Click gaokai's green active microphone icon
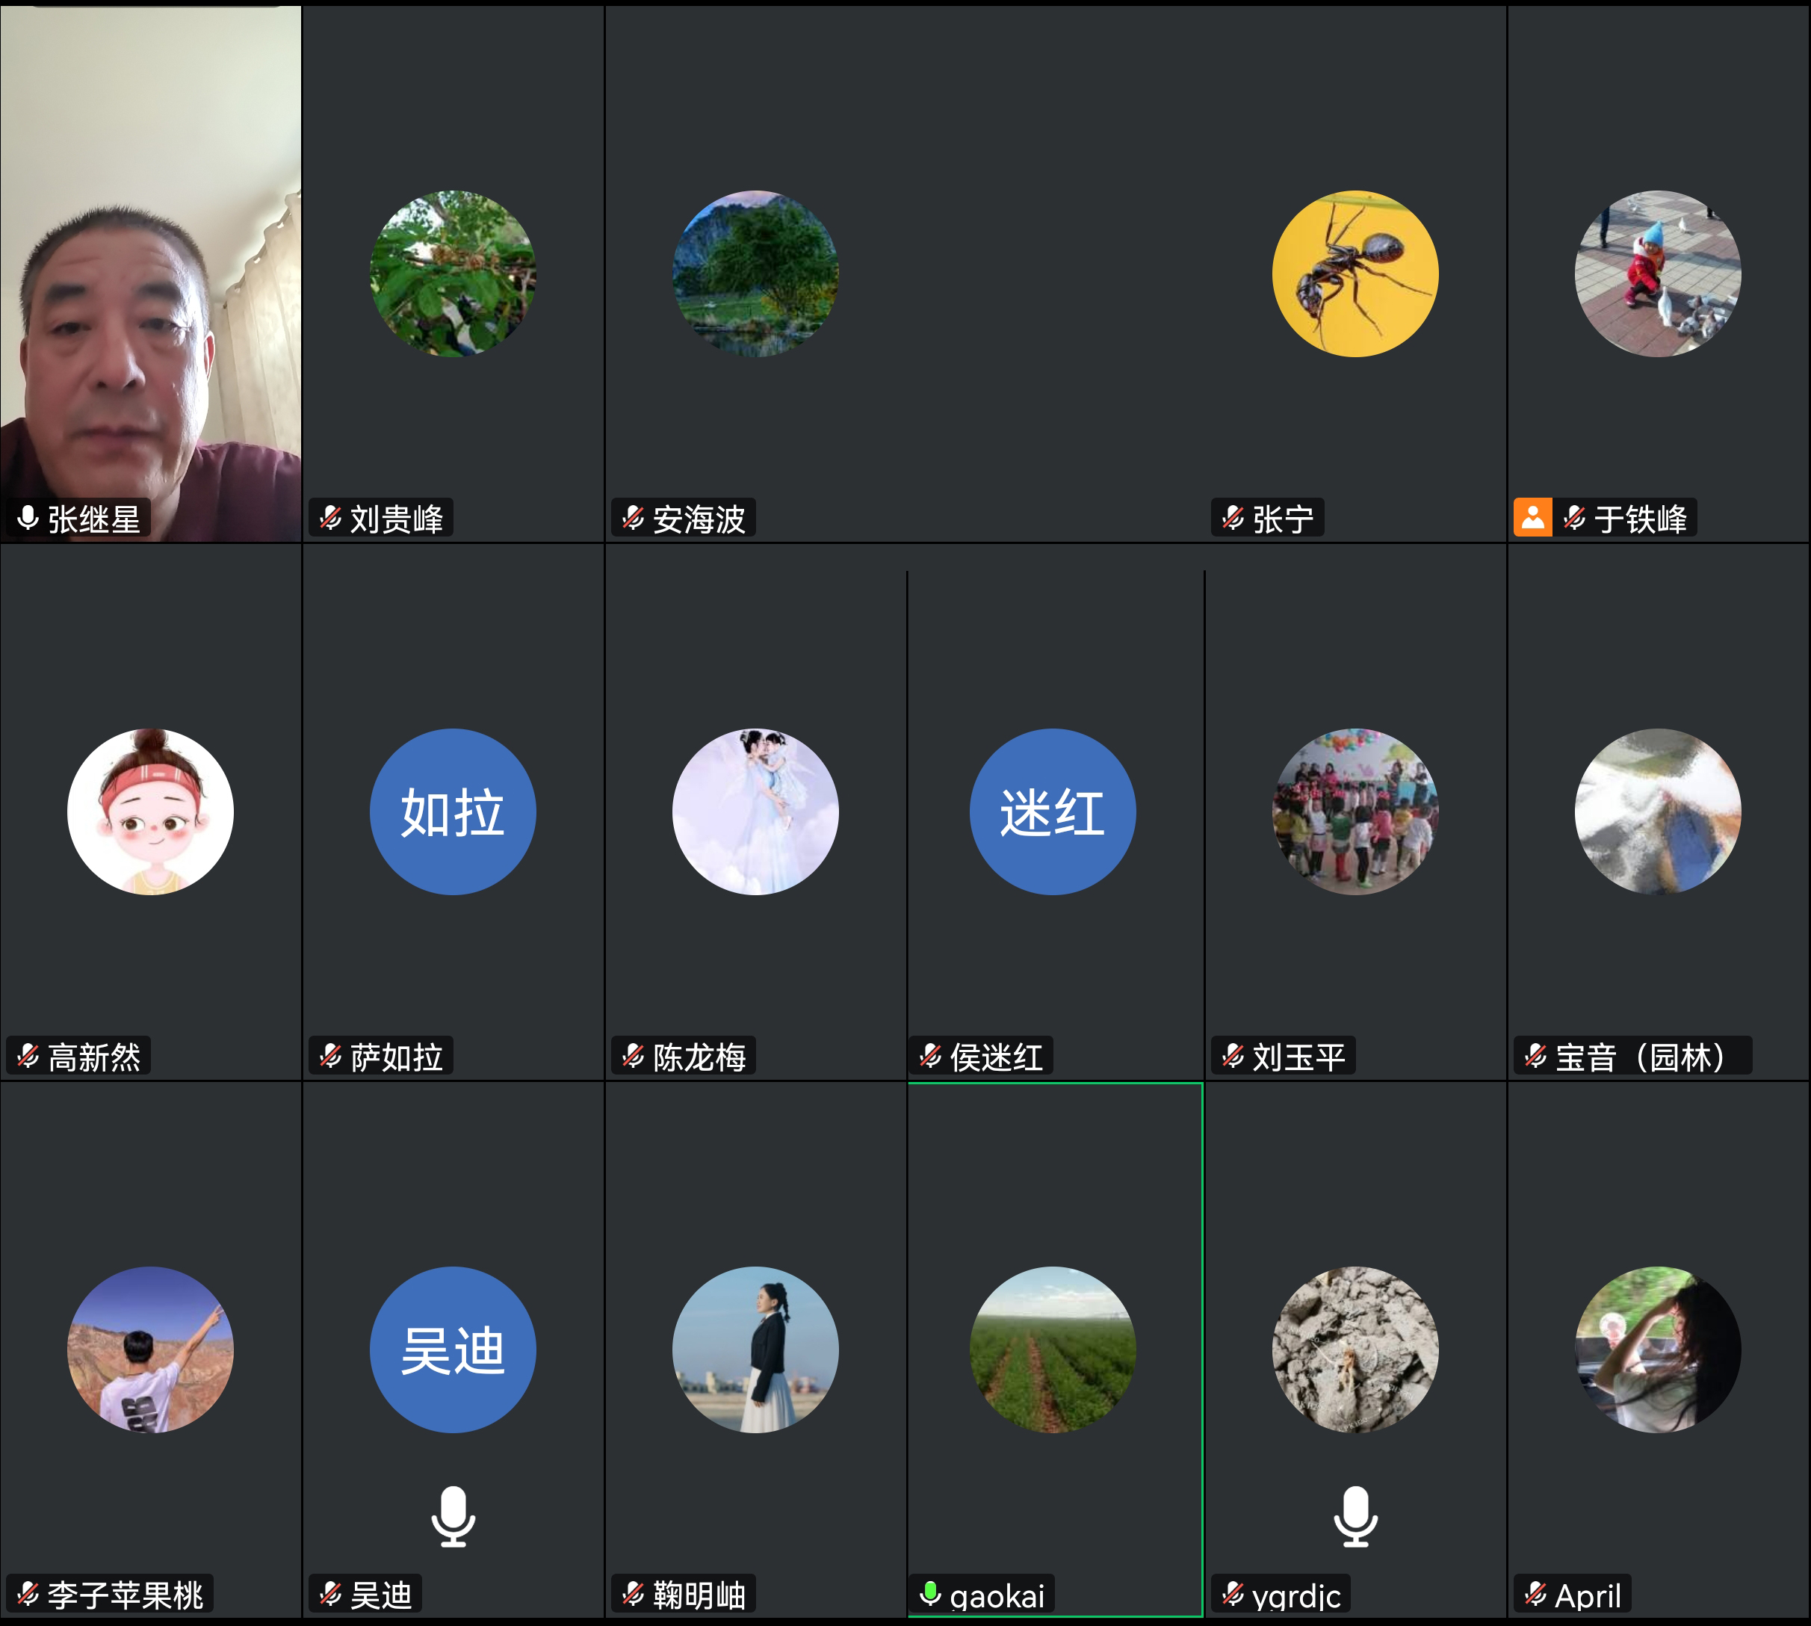The image size is (1811, 1626). click(929, 1592)
